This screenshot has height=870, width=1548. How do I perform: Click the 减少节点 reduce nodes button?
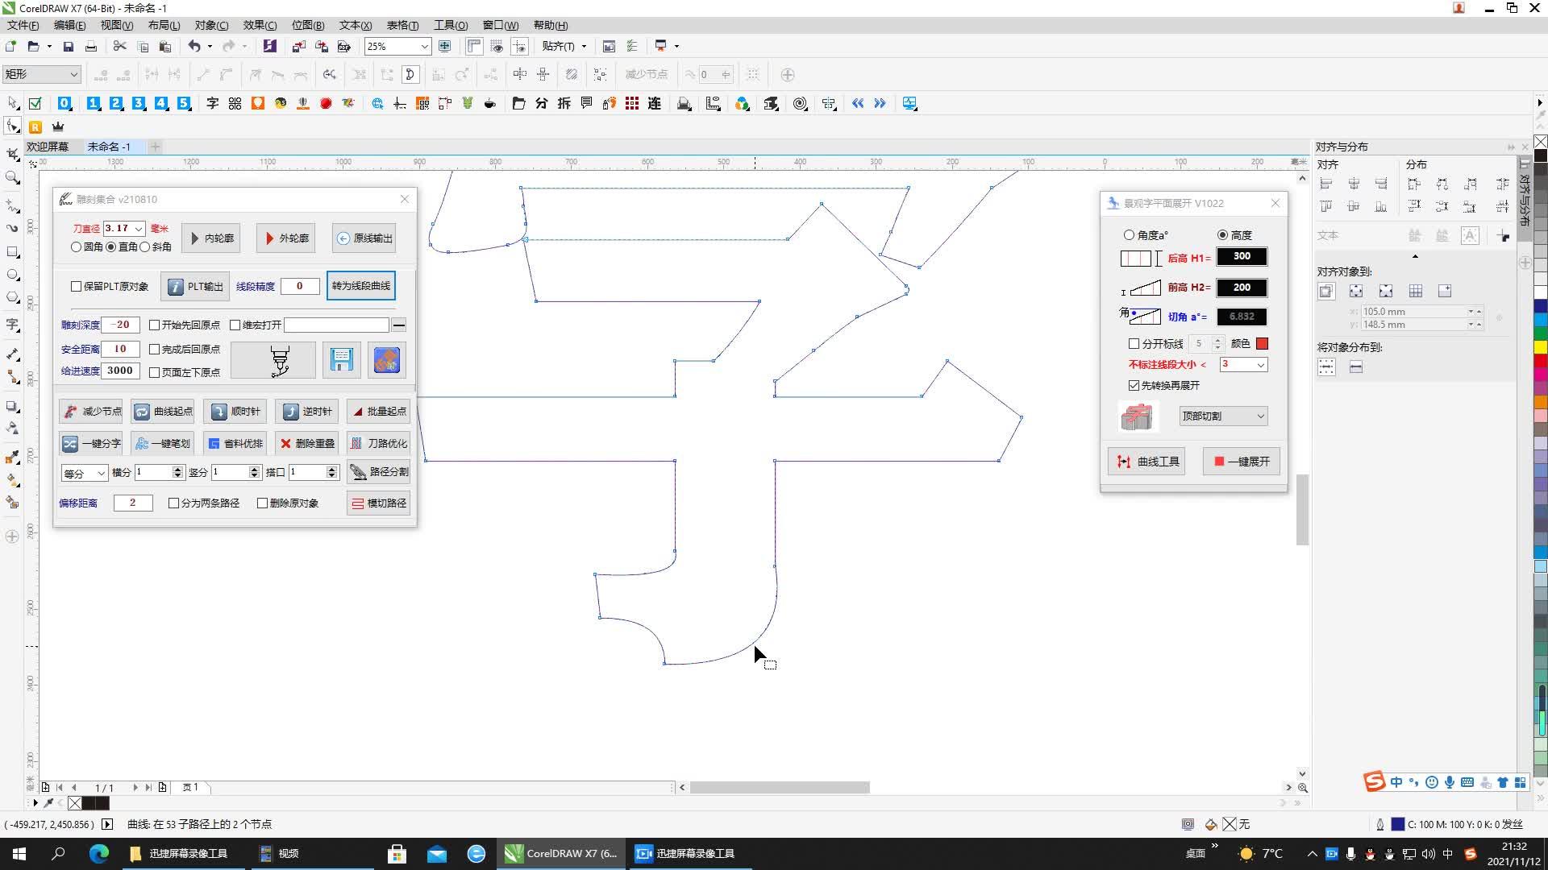coord(91,412)
